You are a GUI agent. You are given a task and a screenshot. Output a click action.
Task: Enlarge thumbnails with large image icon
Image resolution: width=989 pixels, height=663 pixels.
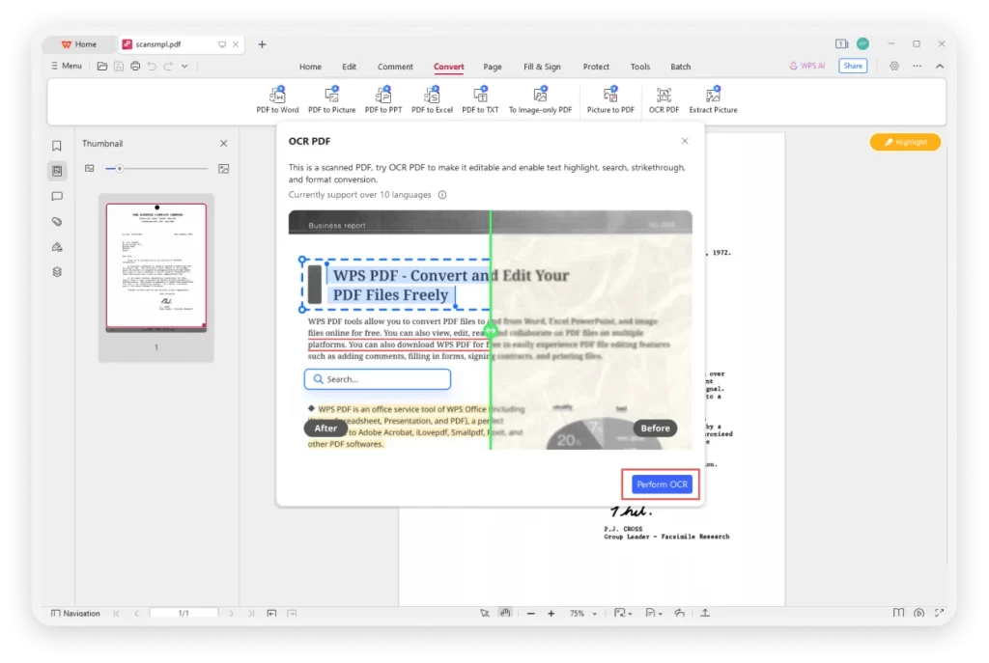point(223,169)
